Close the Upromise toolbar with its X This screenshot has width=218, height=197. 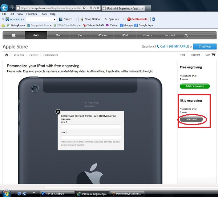pos(3,19)
